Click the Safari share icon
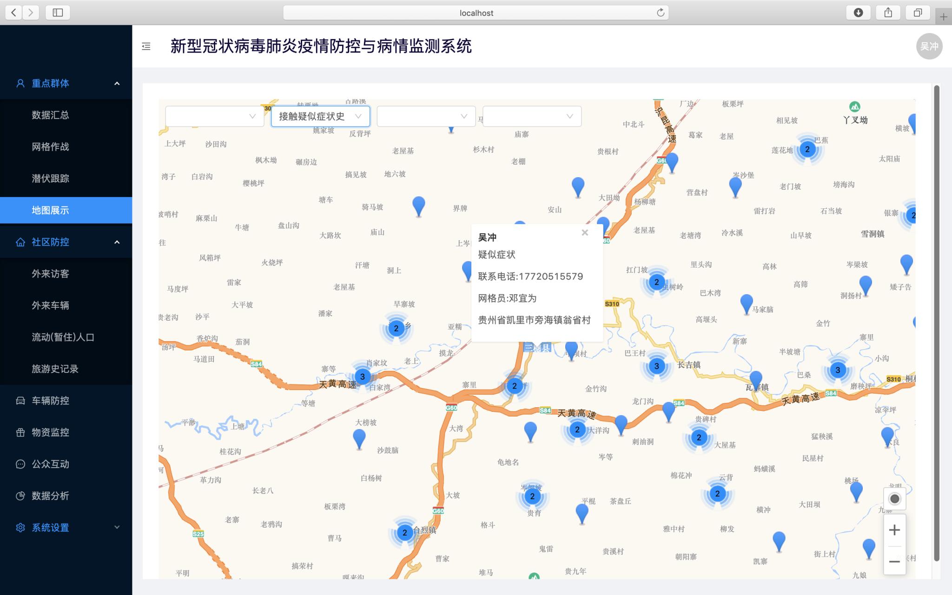This screenshot has width=952, height=595. pyautogui.click(x=888, y=13)
